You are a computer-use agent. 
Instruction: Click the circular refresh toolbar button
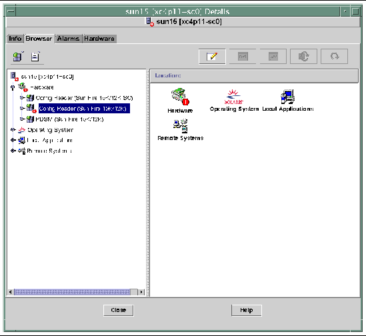[x=334, y=56]
